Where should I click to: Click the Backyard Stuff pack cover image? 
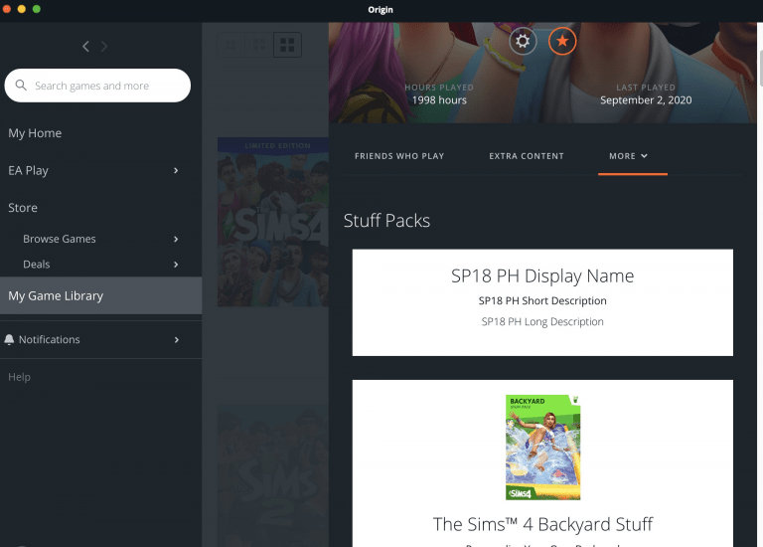point(542,448)
